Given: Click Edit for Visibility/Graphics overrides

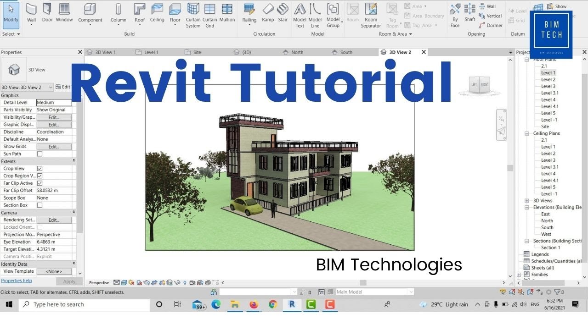Looking at the screenshot, I should click(x=54, y=117).
